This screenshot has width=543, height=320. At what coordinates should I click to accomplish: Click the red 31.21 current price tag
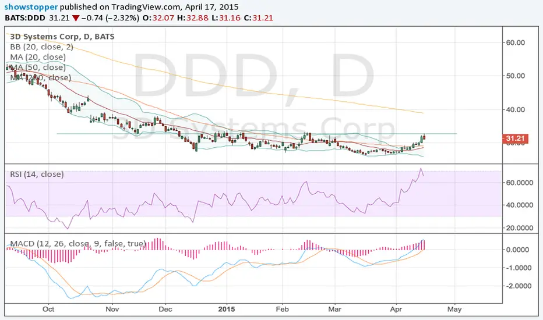[x=515, y=138]
